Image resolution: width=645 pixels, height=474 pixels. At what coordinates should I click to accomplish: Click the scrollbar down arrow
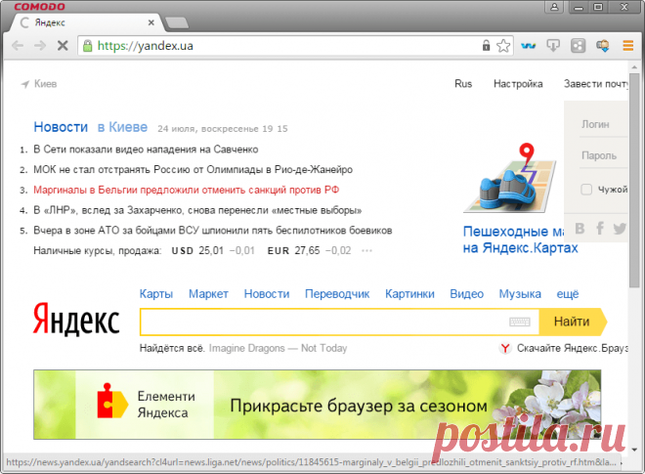point(634,450)
